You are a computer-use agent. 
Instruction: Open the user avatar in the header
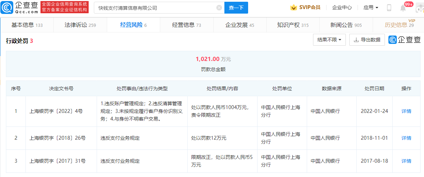419,8
